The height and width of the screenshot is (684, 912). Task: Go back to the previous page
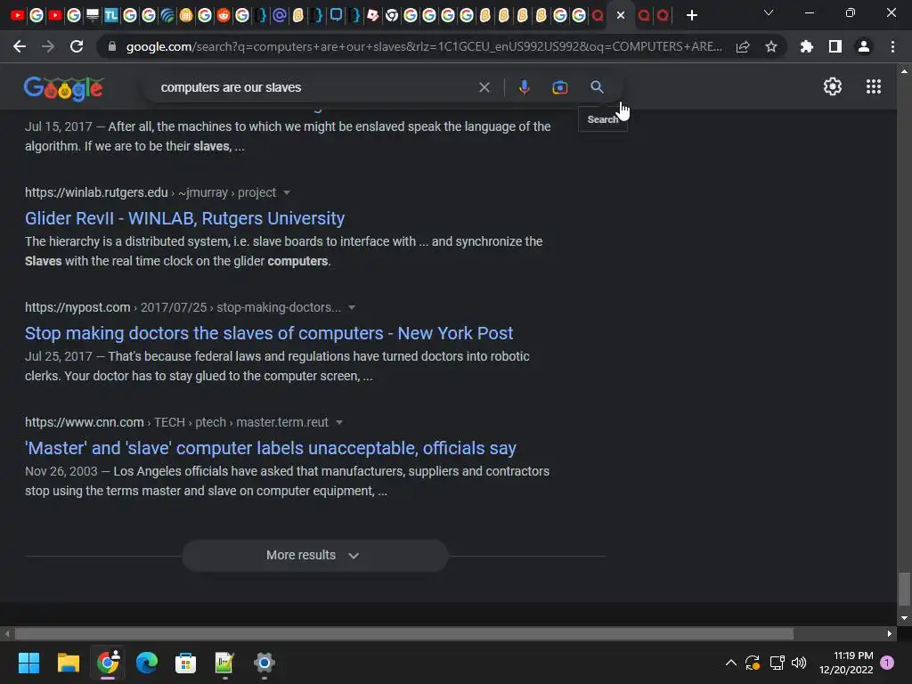pos(20,46)
